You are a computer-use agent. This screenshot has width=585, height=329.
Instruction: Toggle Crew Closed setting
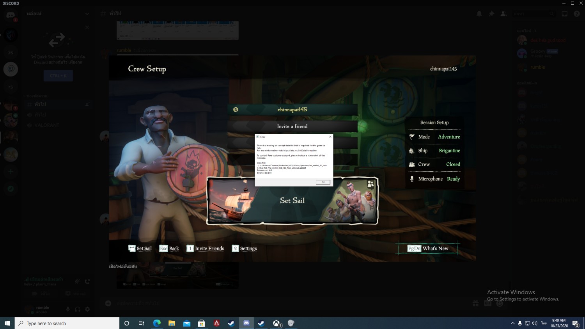(x=434, y=164)
